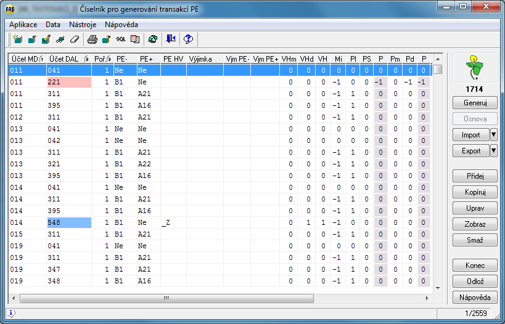This screenshot has width=505, height=324.
Task: Sort by the Účet MD column header
Action: pos(26,59)
